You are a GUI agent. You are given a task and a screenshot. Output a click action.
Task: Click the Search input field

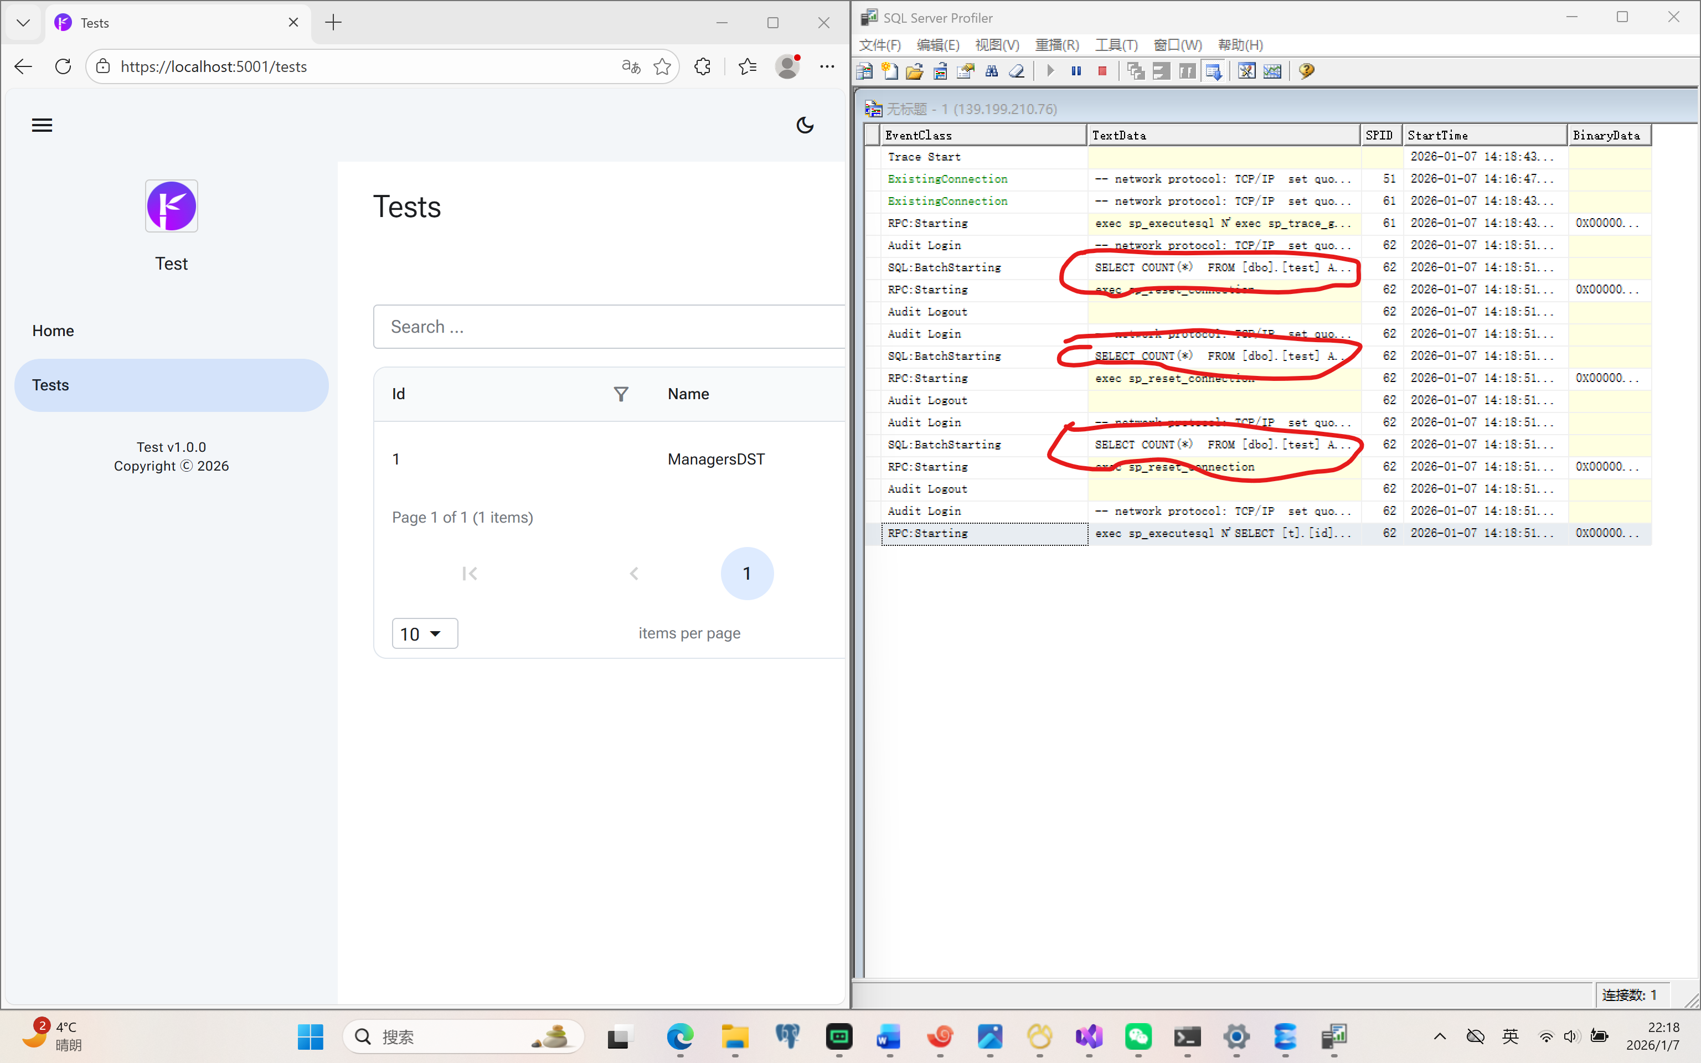coord(609,327)
